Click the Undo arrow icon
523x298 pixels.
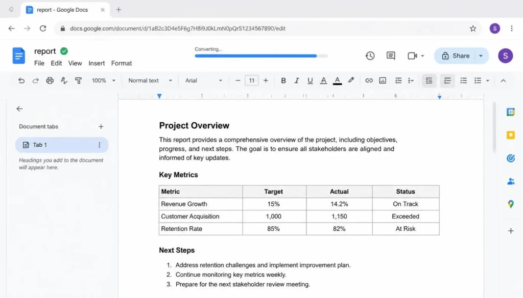click(21, 80)
